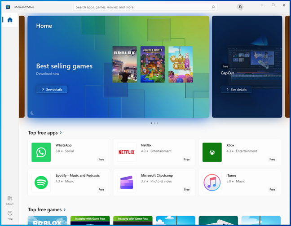
Task: Click Free button on iTunes card
Action: (x=272, y=190)
